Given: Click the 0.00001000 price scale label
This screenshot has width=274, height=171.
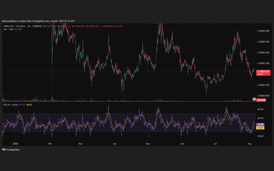Looking at the screenshot, I should pos(263,96).
